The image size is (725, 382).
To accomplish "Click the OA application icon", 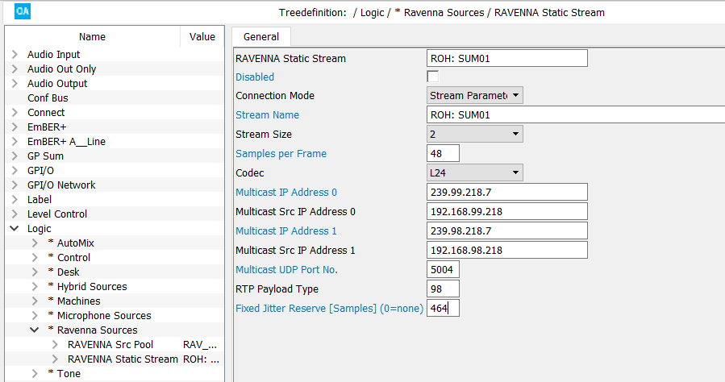I will [x=23, y=12].
